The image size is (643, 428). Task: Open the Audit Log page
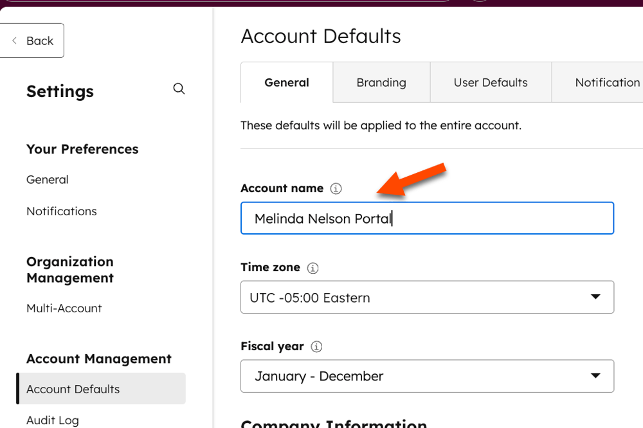pos(52,420)
